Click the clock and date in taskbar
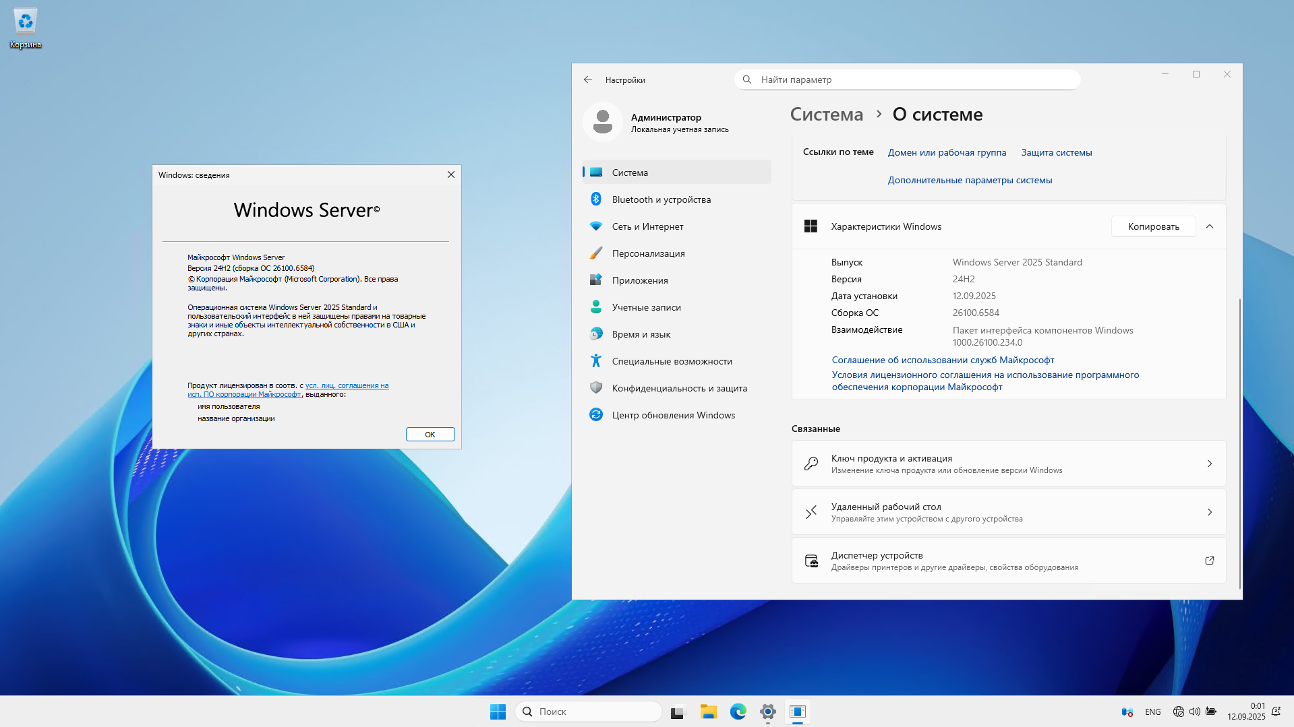The image size is (1294, 727). 1246,712
